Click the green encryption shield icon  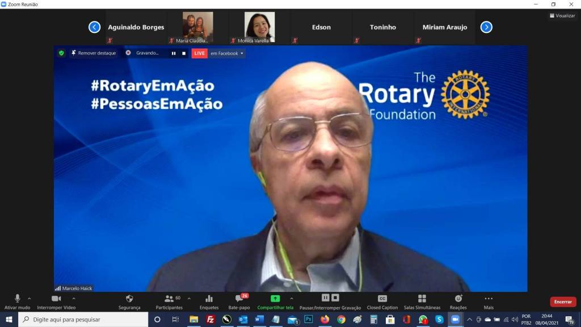(x=61, y=53)
